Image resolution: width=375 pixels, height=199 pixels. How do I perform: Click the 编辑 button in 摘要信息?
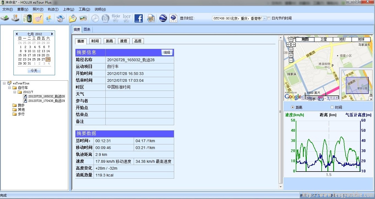pos(167,52)
